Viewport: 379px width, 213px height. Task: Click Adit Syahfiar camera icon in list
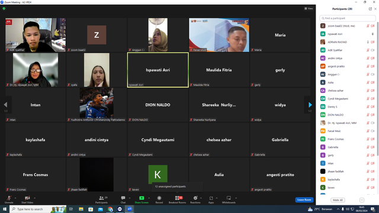pos(372,50)
